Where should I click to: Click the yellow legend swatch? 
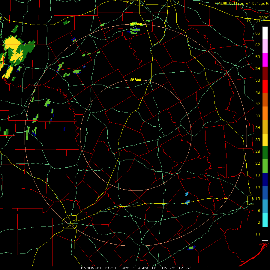point(265,140)
